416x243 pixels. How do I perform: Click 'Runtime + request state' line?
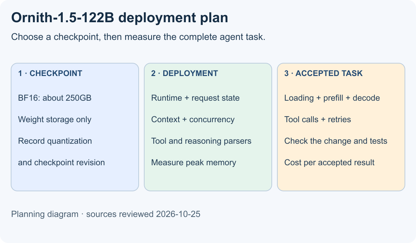coord(196,98)
